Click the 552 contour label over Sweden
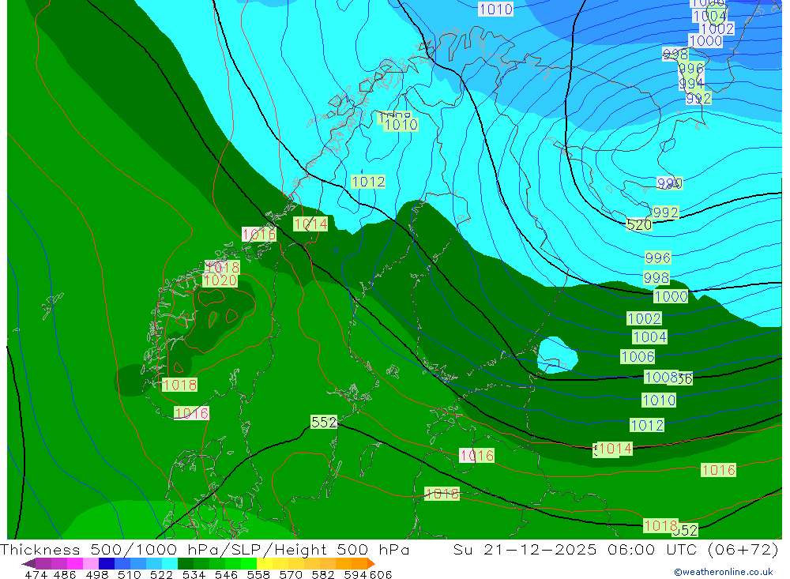790x579 pixels. click(x=324, y=422)
